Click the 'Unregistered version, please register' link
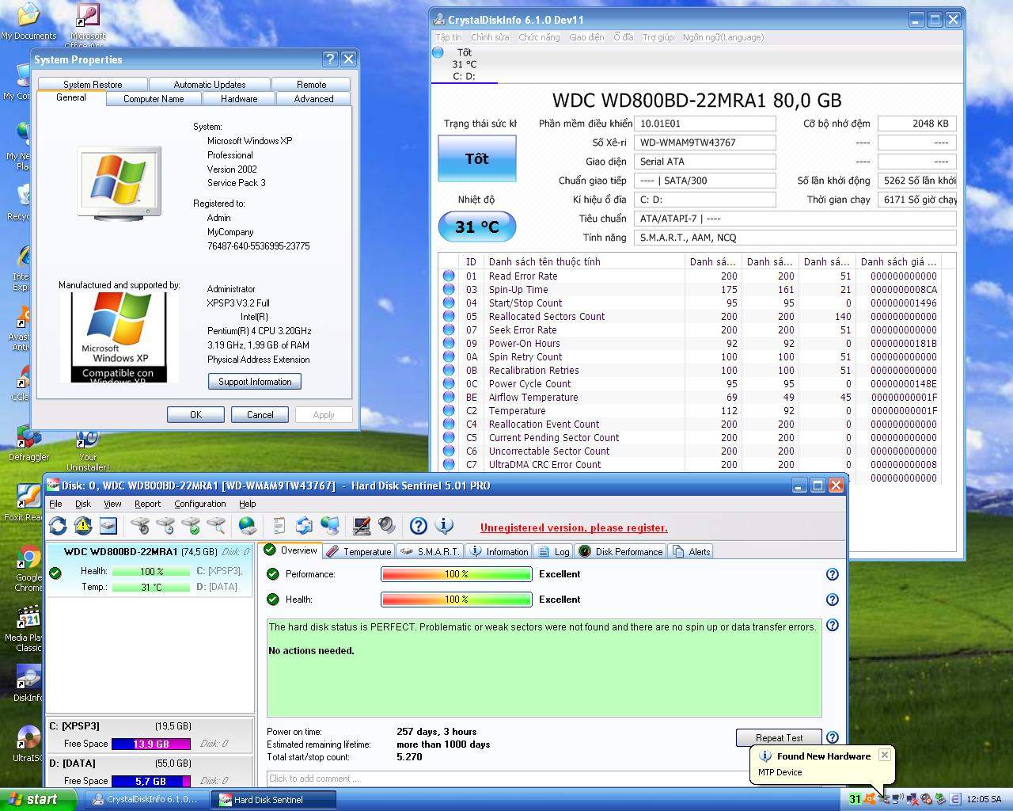Screen dimensions: 1013x811 574,528
